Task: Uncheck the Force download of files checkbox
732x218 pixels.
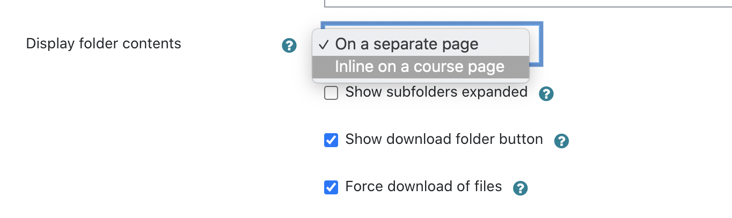Action: pyautogui.click(x=331, y=187)
